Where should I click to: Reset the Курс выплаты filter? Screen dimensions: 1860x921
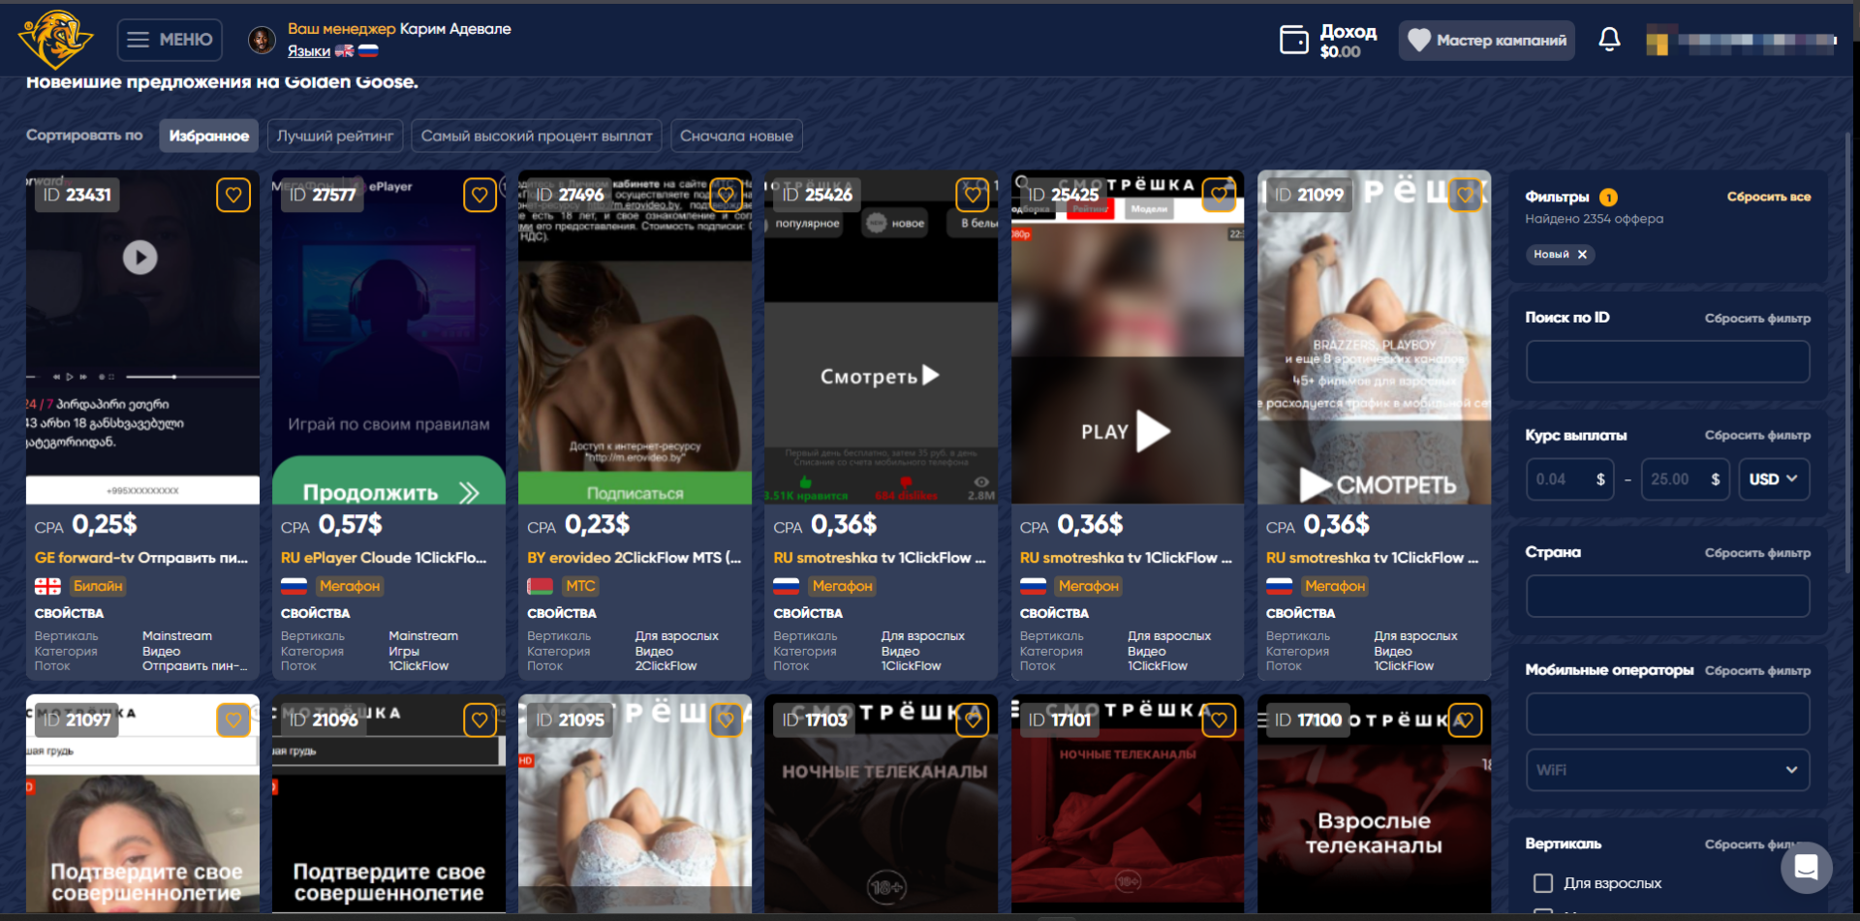[x=1757, y=436]
